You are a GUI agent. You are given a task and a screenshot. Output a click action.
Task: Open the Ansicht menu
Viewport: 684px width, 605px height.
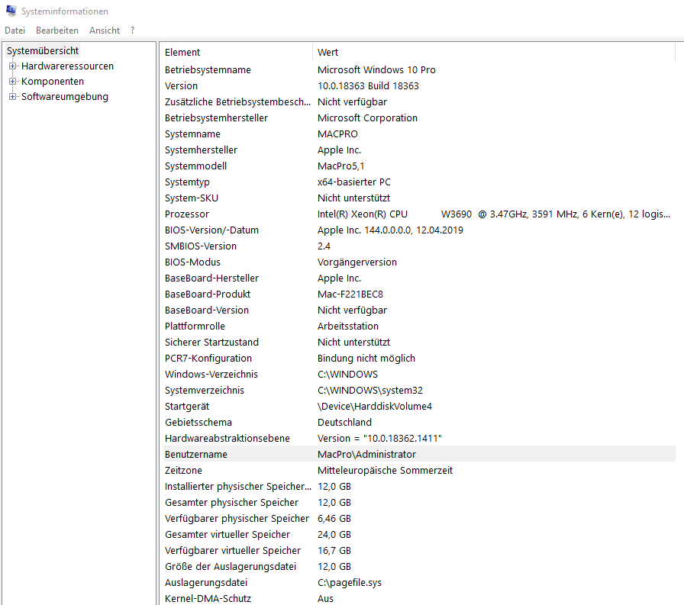coord(105,31)
